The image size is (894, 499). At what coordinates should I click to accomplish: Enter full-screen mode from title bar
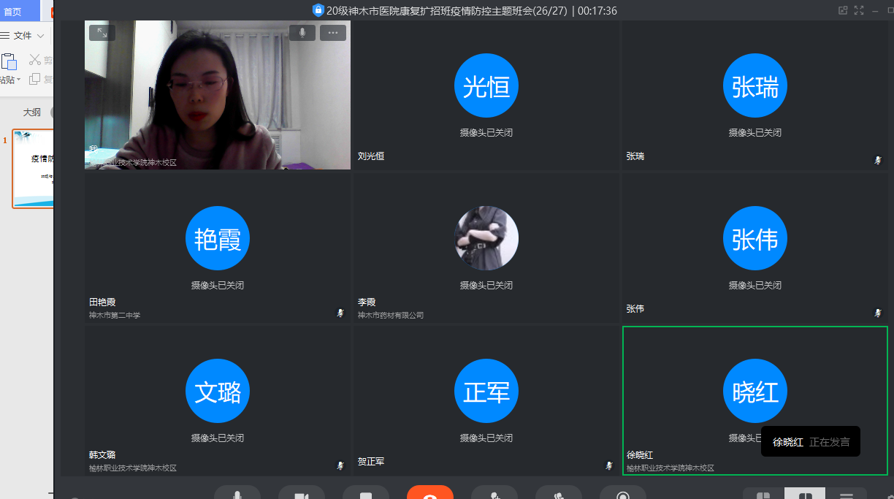[859, 10]
